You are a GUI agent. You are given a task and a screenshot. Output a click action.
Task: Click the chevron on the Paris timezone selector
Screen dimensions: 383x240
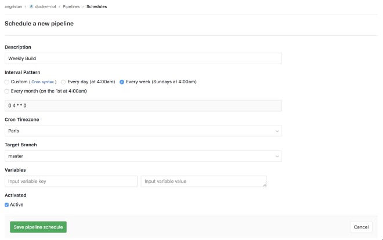coord(276,131)
